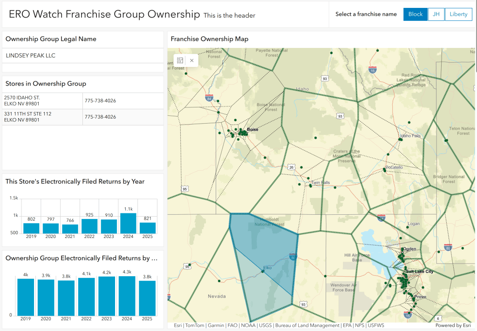Screen dimensions: 477x331
Task: Click the Provo label on the map
Action: click(420, 297)
